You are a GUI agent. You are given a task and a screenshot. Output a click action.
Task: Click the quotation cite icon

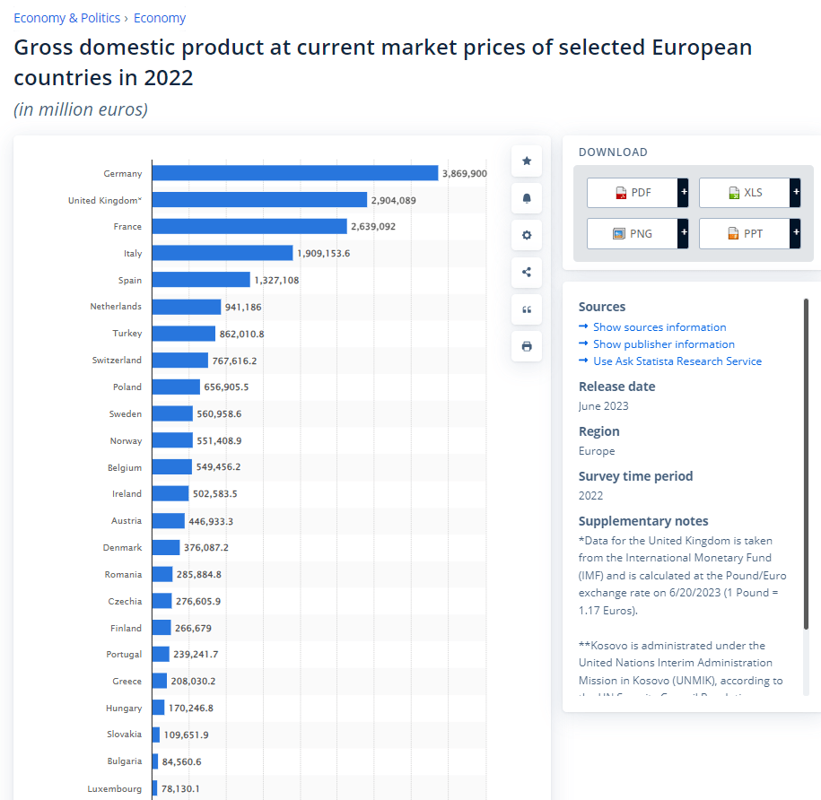click(x=527, y=309)
